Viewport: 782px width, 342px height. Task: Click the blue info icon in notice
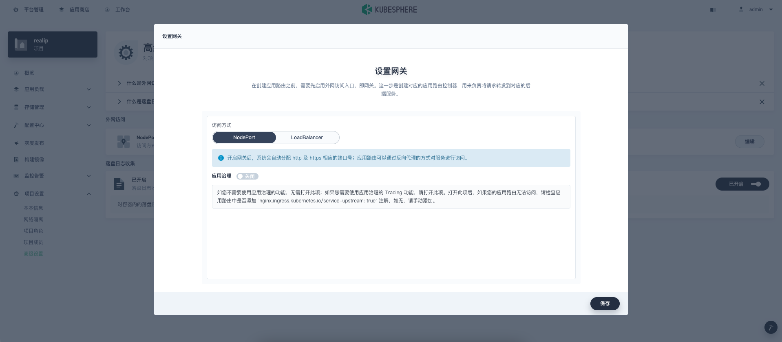point(221,158)
